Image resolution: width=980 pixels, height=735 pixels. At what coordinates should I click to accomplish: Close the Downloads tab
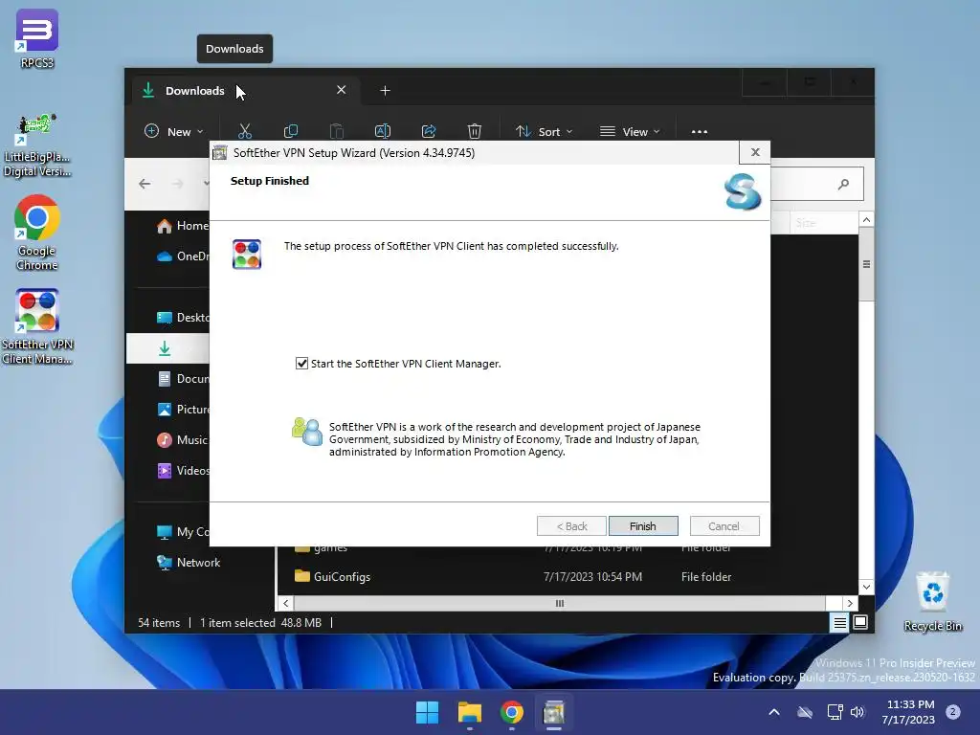click(x=342, y=90)
